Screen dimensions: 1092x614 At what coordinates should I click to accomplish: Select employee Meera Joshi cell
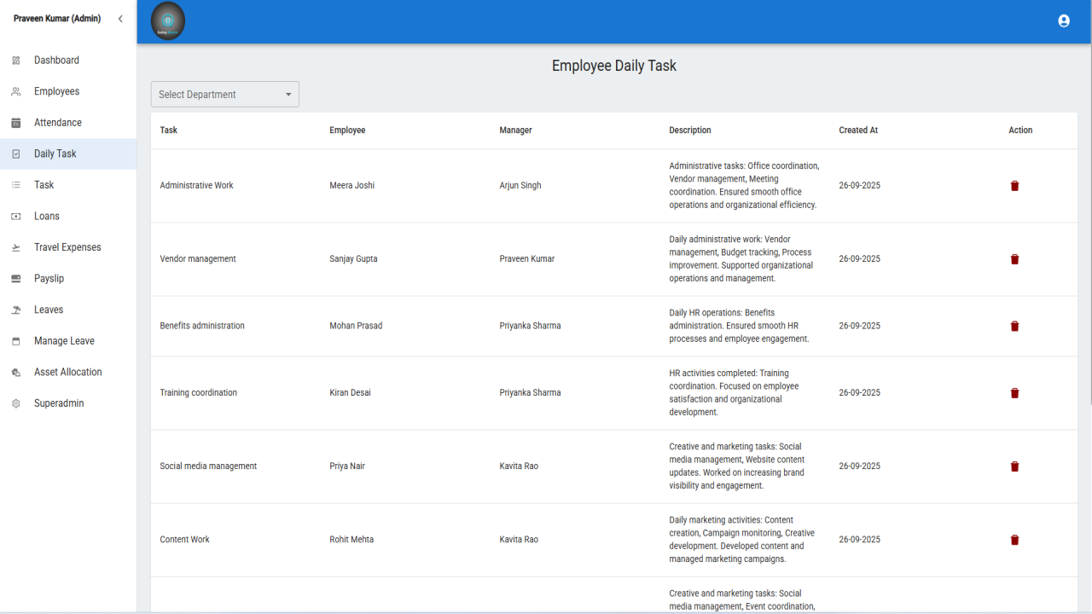click(352, 186)
